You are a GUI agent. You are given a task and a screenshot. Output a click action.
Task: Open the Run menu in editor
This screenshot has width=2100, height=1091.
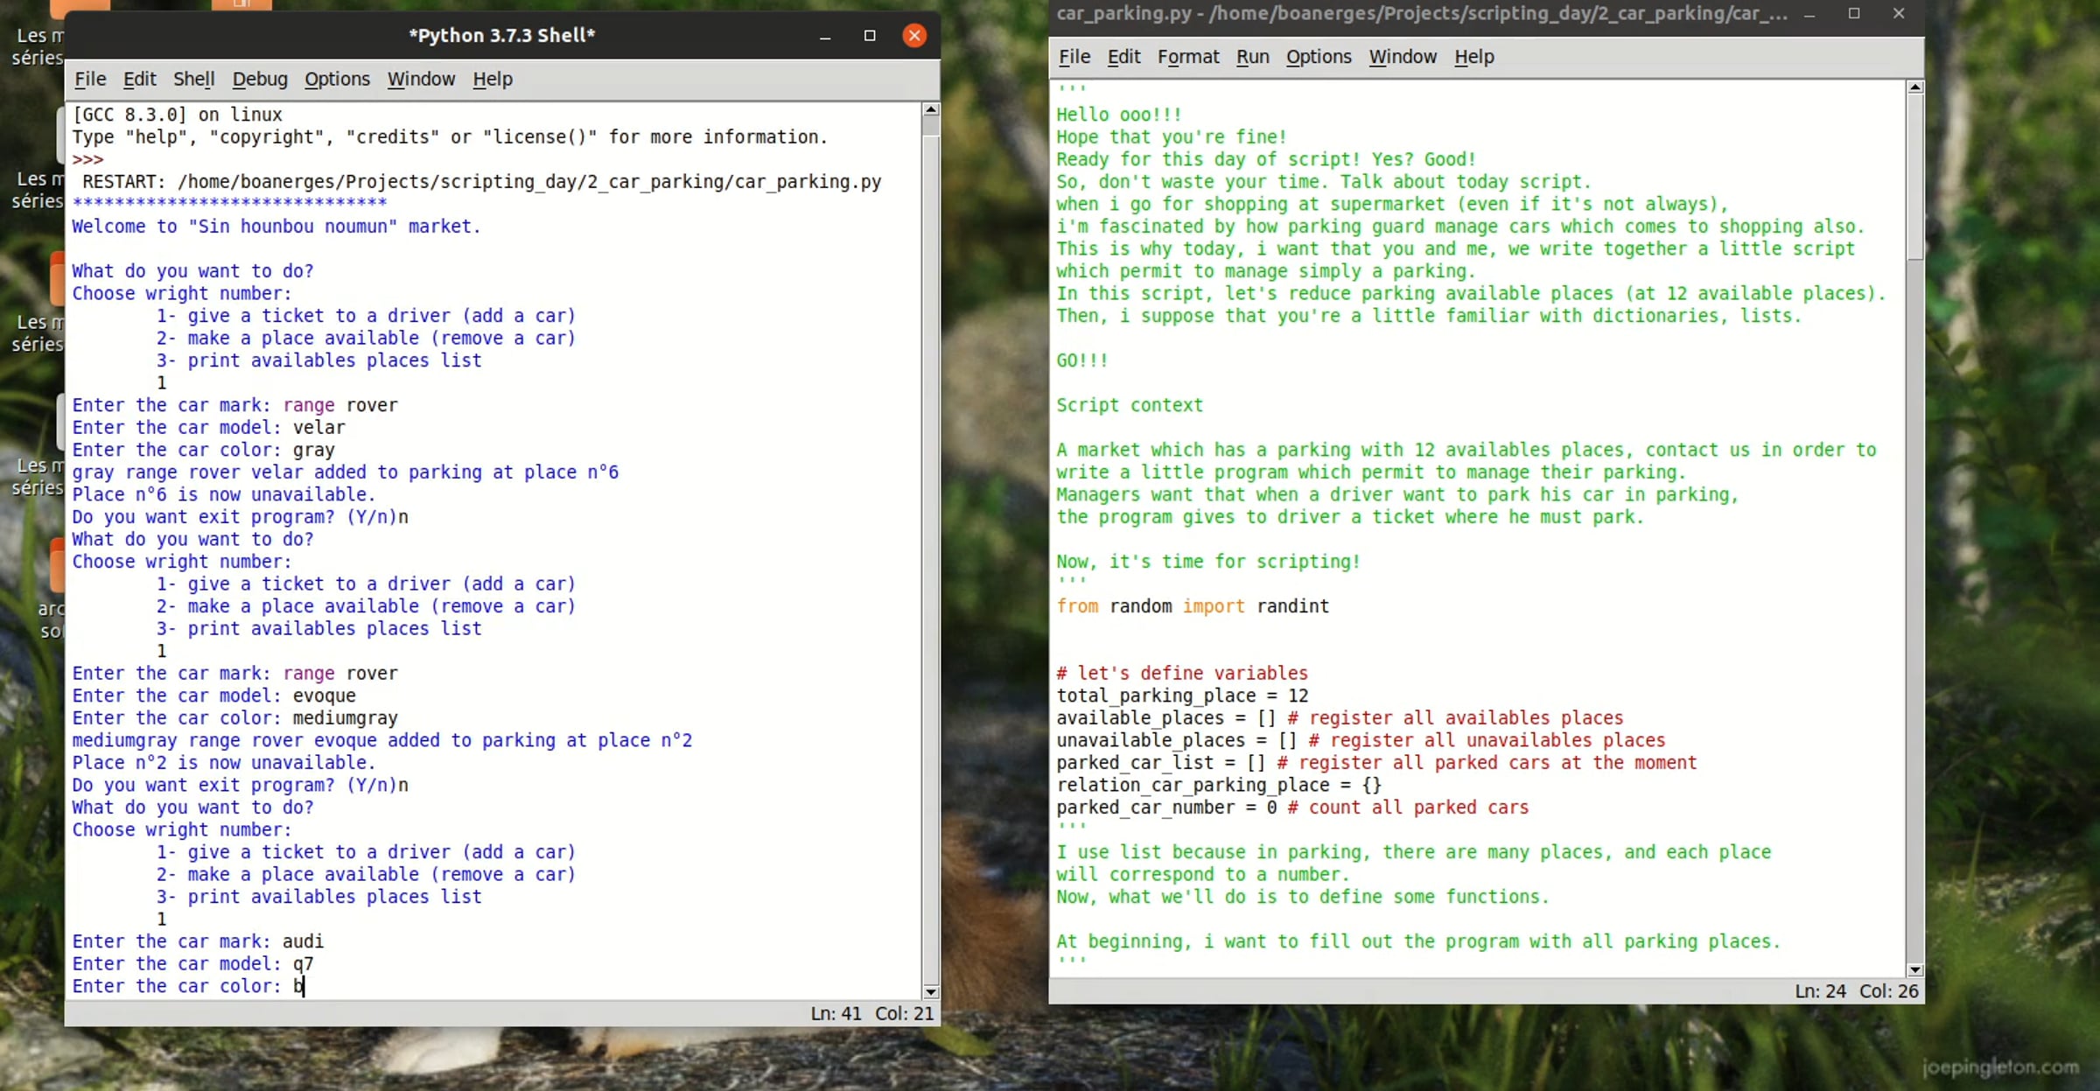1252,56
